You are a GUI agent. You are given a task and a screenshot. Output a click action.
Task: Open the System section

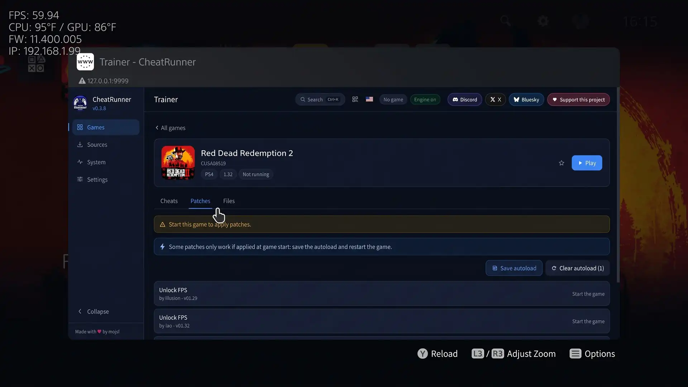pyautogui.click(x=106, y=162)
